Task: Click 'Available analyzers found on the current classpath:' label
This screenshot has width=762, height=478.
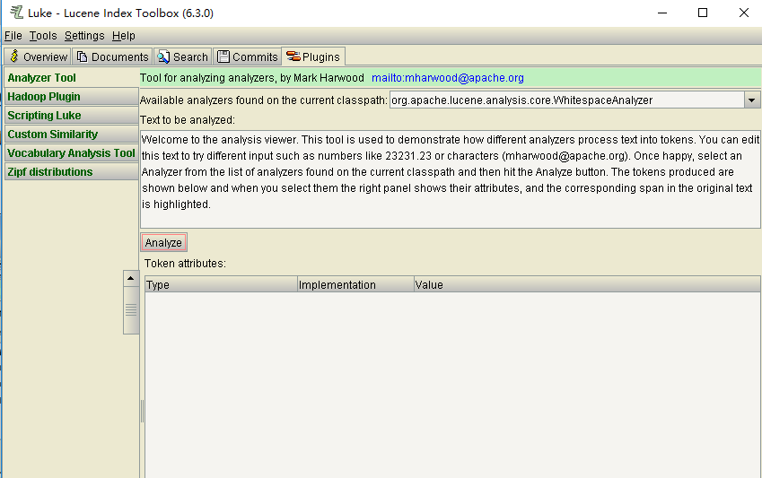Action: click(264, 100)
